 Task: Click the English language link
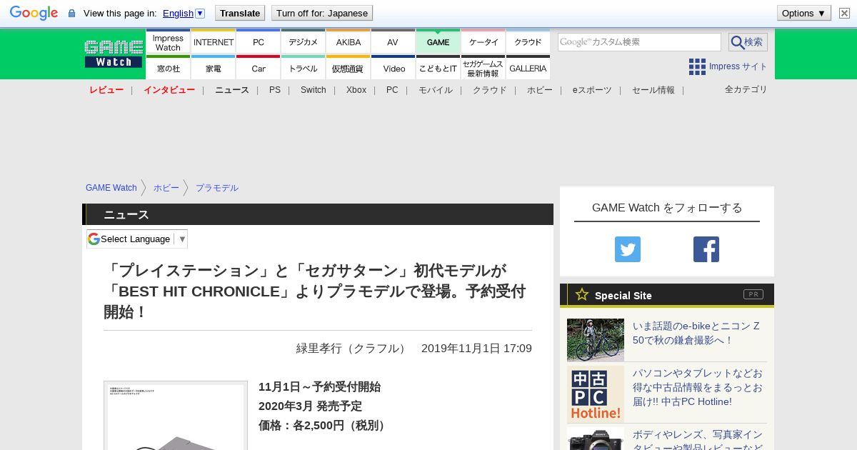[178, 13]
